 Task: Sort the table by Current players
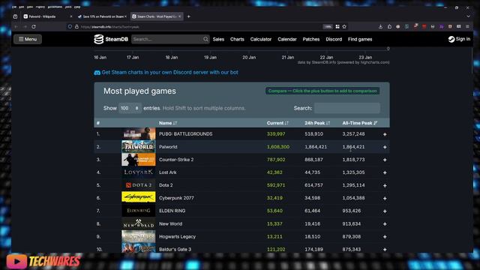pos(277,123)
